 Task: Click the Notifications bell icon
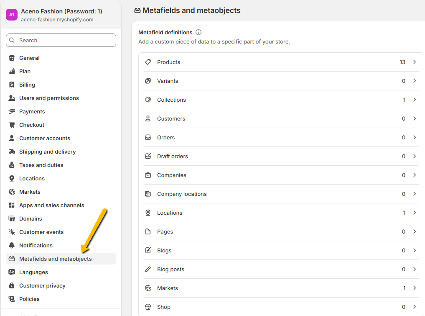pyautogui.click(x=12, y=245)
